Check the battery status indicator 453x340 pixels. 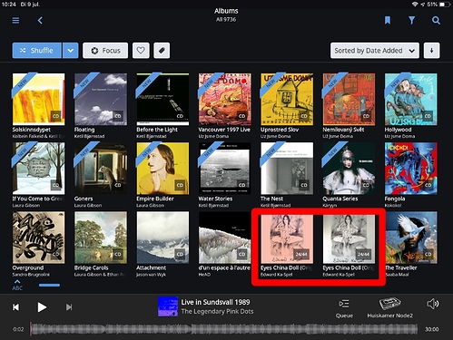[445, 5]
